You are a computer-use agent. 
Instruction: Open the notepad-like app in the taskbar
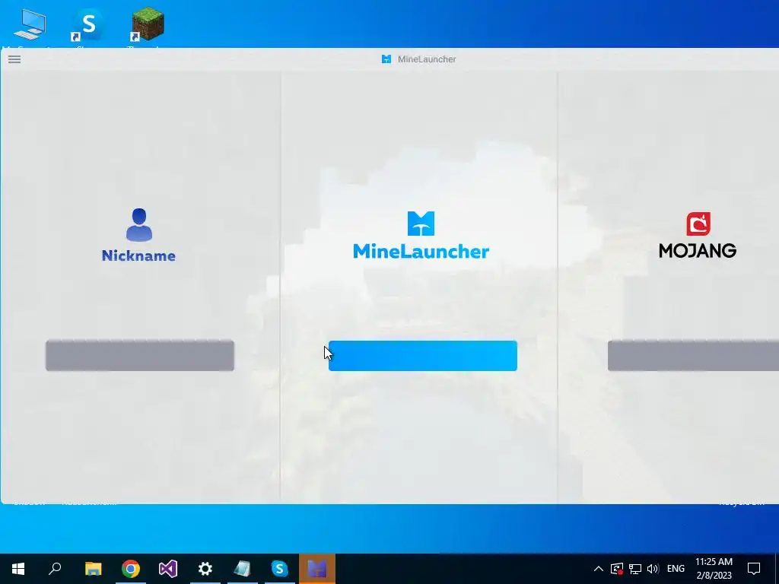coord(243,569)
